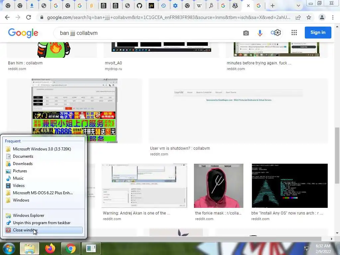Close the active browser tab
Screen dimensions: 340x255
click(x=248, y=6)
